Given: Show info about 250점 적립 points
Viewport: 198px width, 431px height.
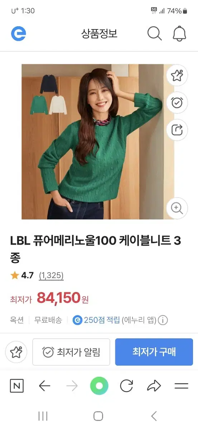Looking at the screenshot, I should point(163,320).
